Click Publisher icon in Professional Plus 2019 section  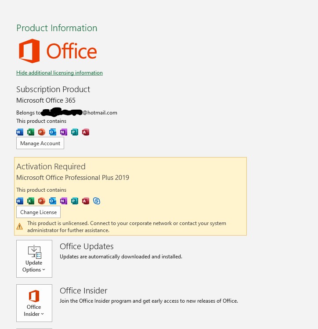pos(75,201)
